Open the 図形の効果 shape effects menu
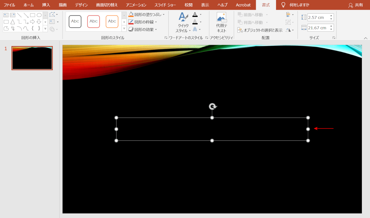The width and height of the screenshot is (370, 218). 142,29
